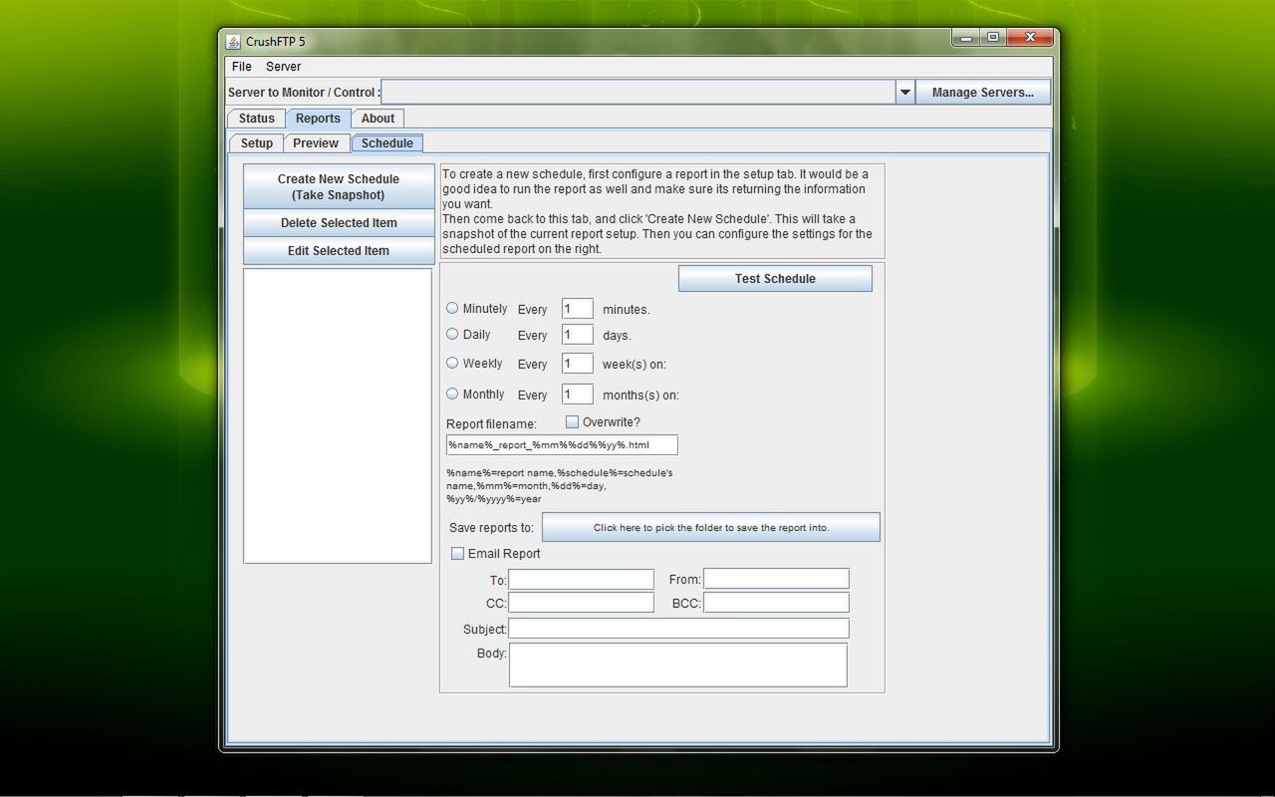The image size is (1275, 797).
Task: Click the Body: text area
Action: coord(678,665)
